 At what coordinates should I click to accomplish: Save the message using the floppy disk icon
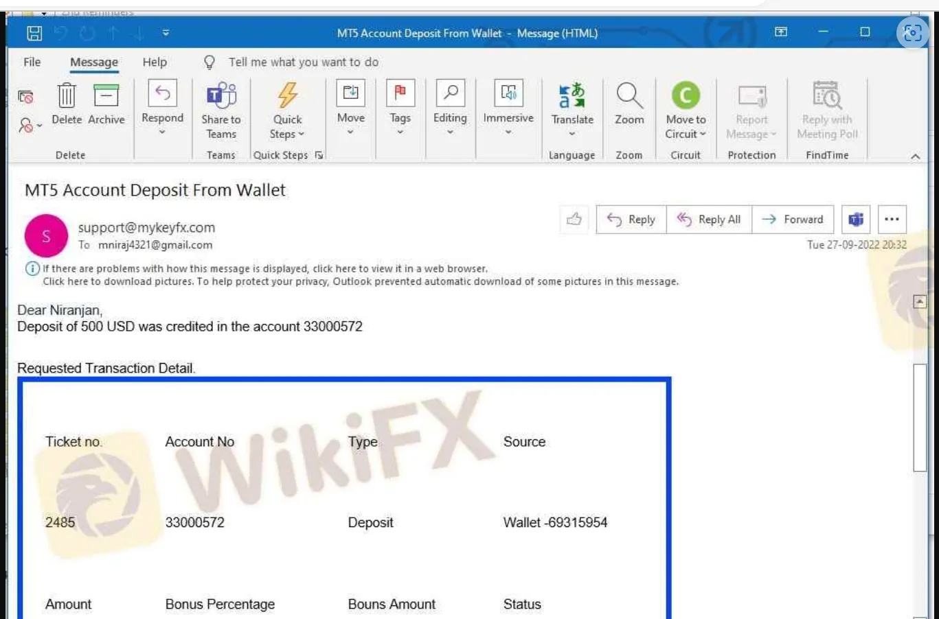click(34, 33)
